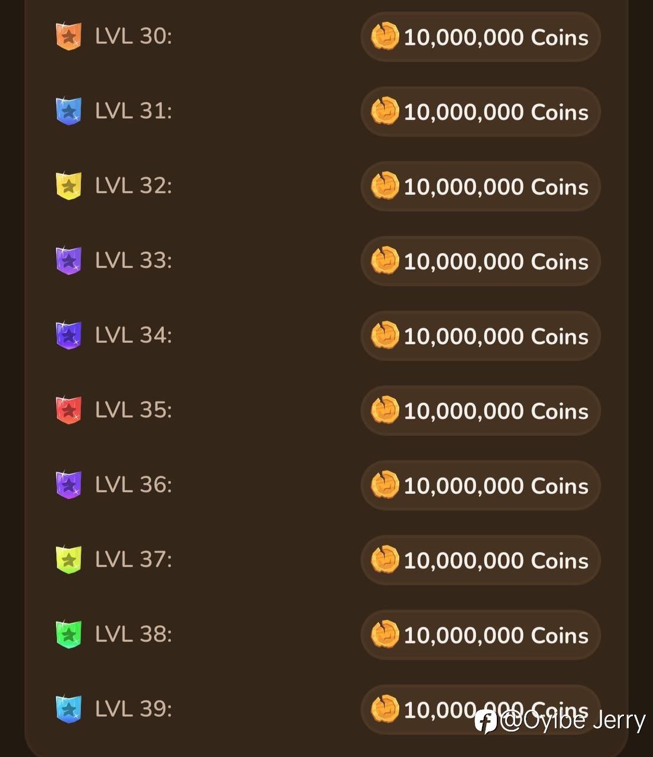
Task: Click the blue LVL 31 badge icon
Action: 69,111
